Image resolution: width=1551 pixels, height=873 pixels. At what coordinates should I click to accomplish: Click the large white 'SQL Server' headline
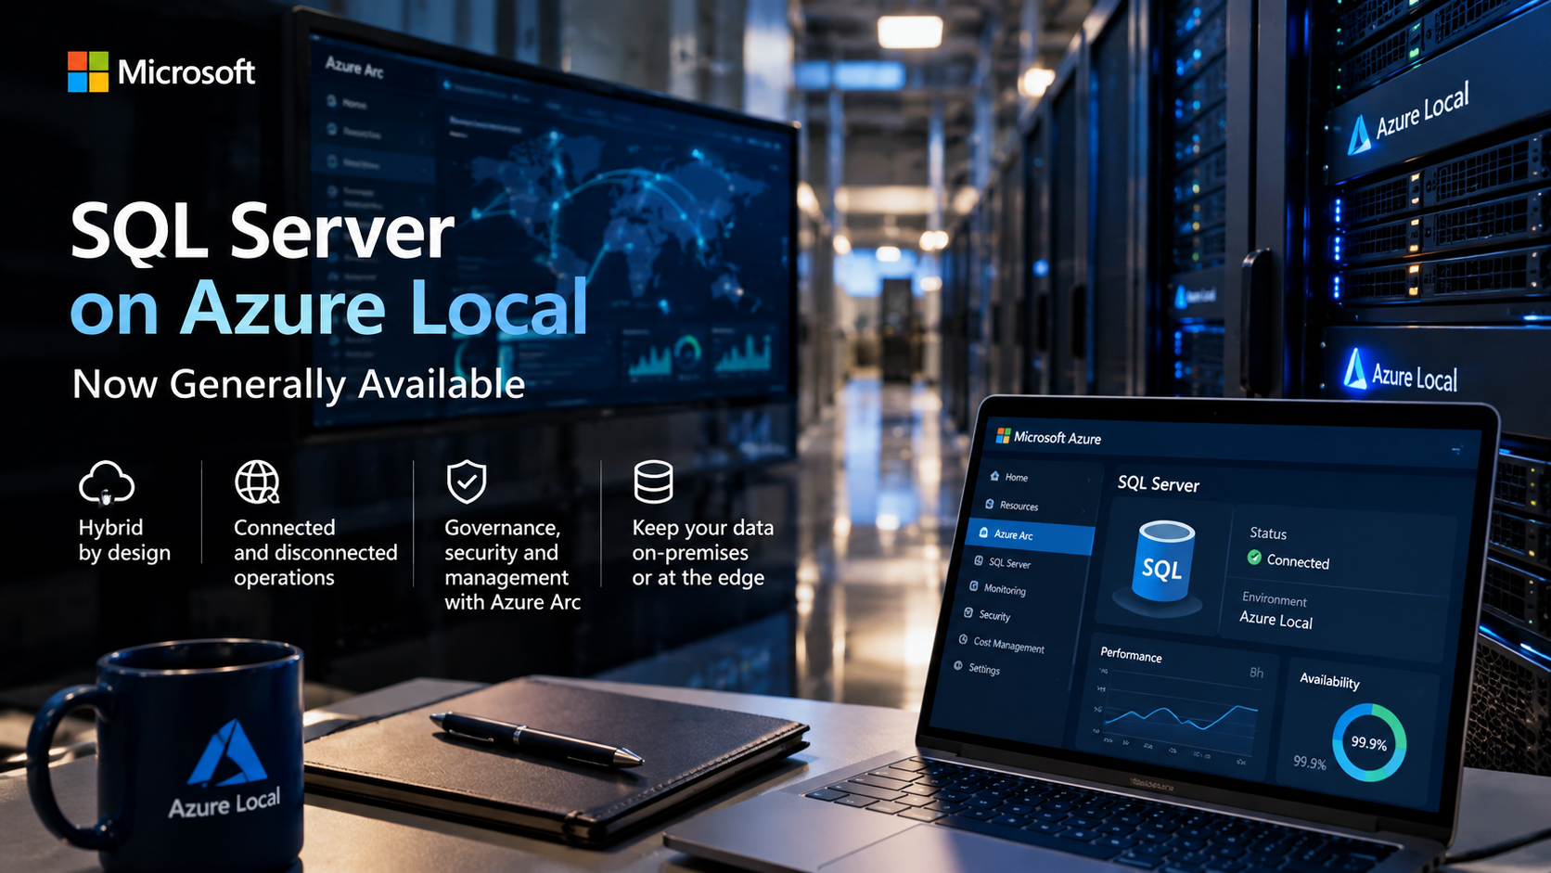point(263,231)
